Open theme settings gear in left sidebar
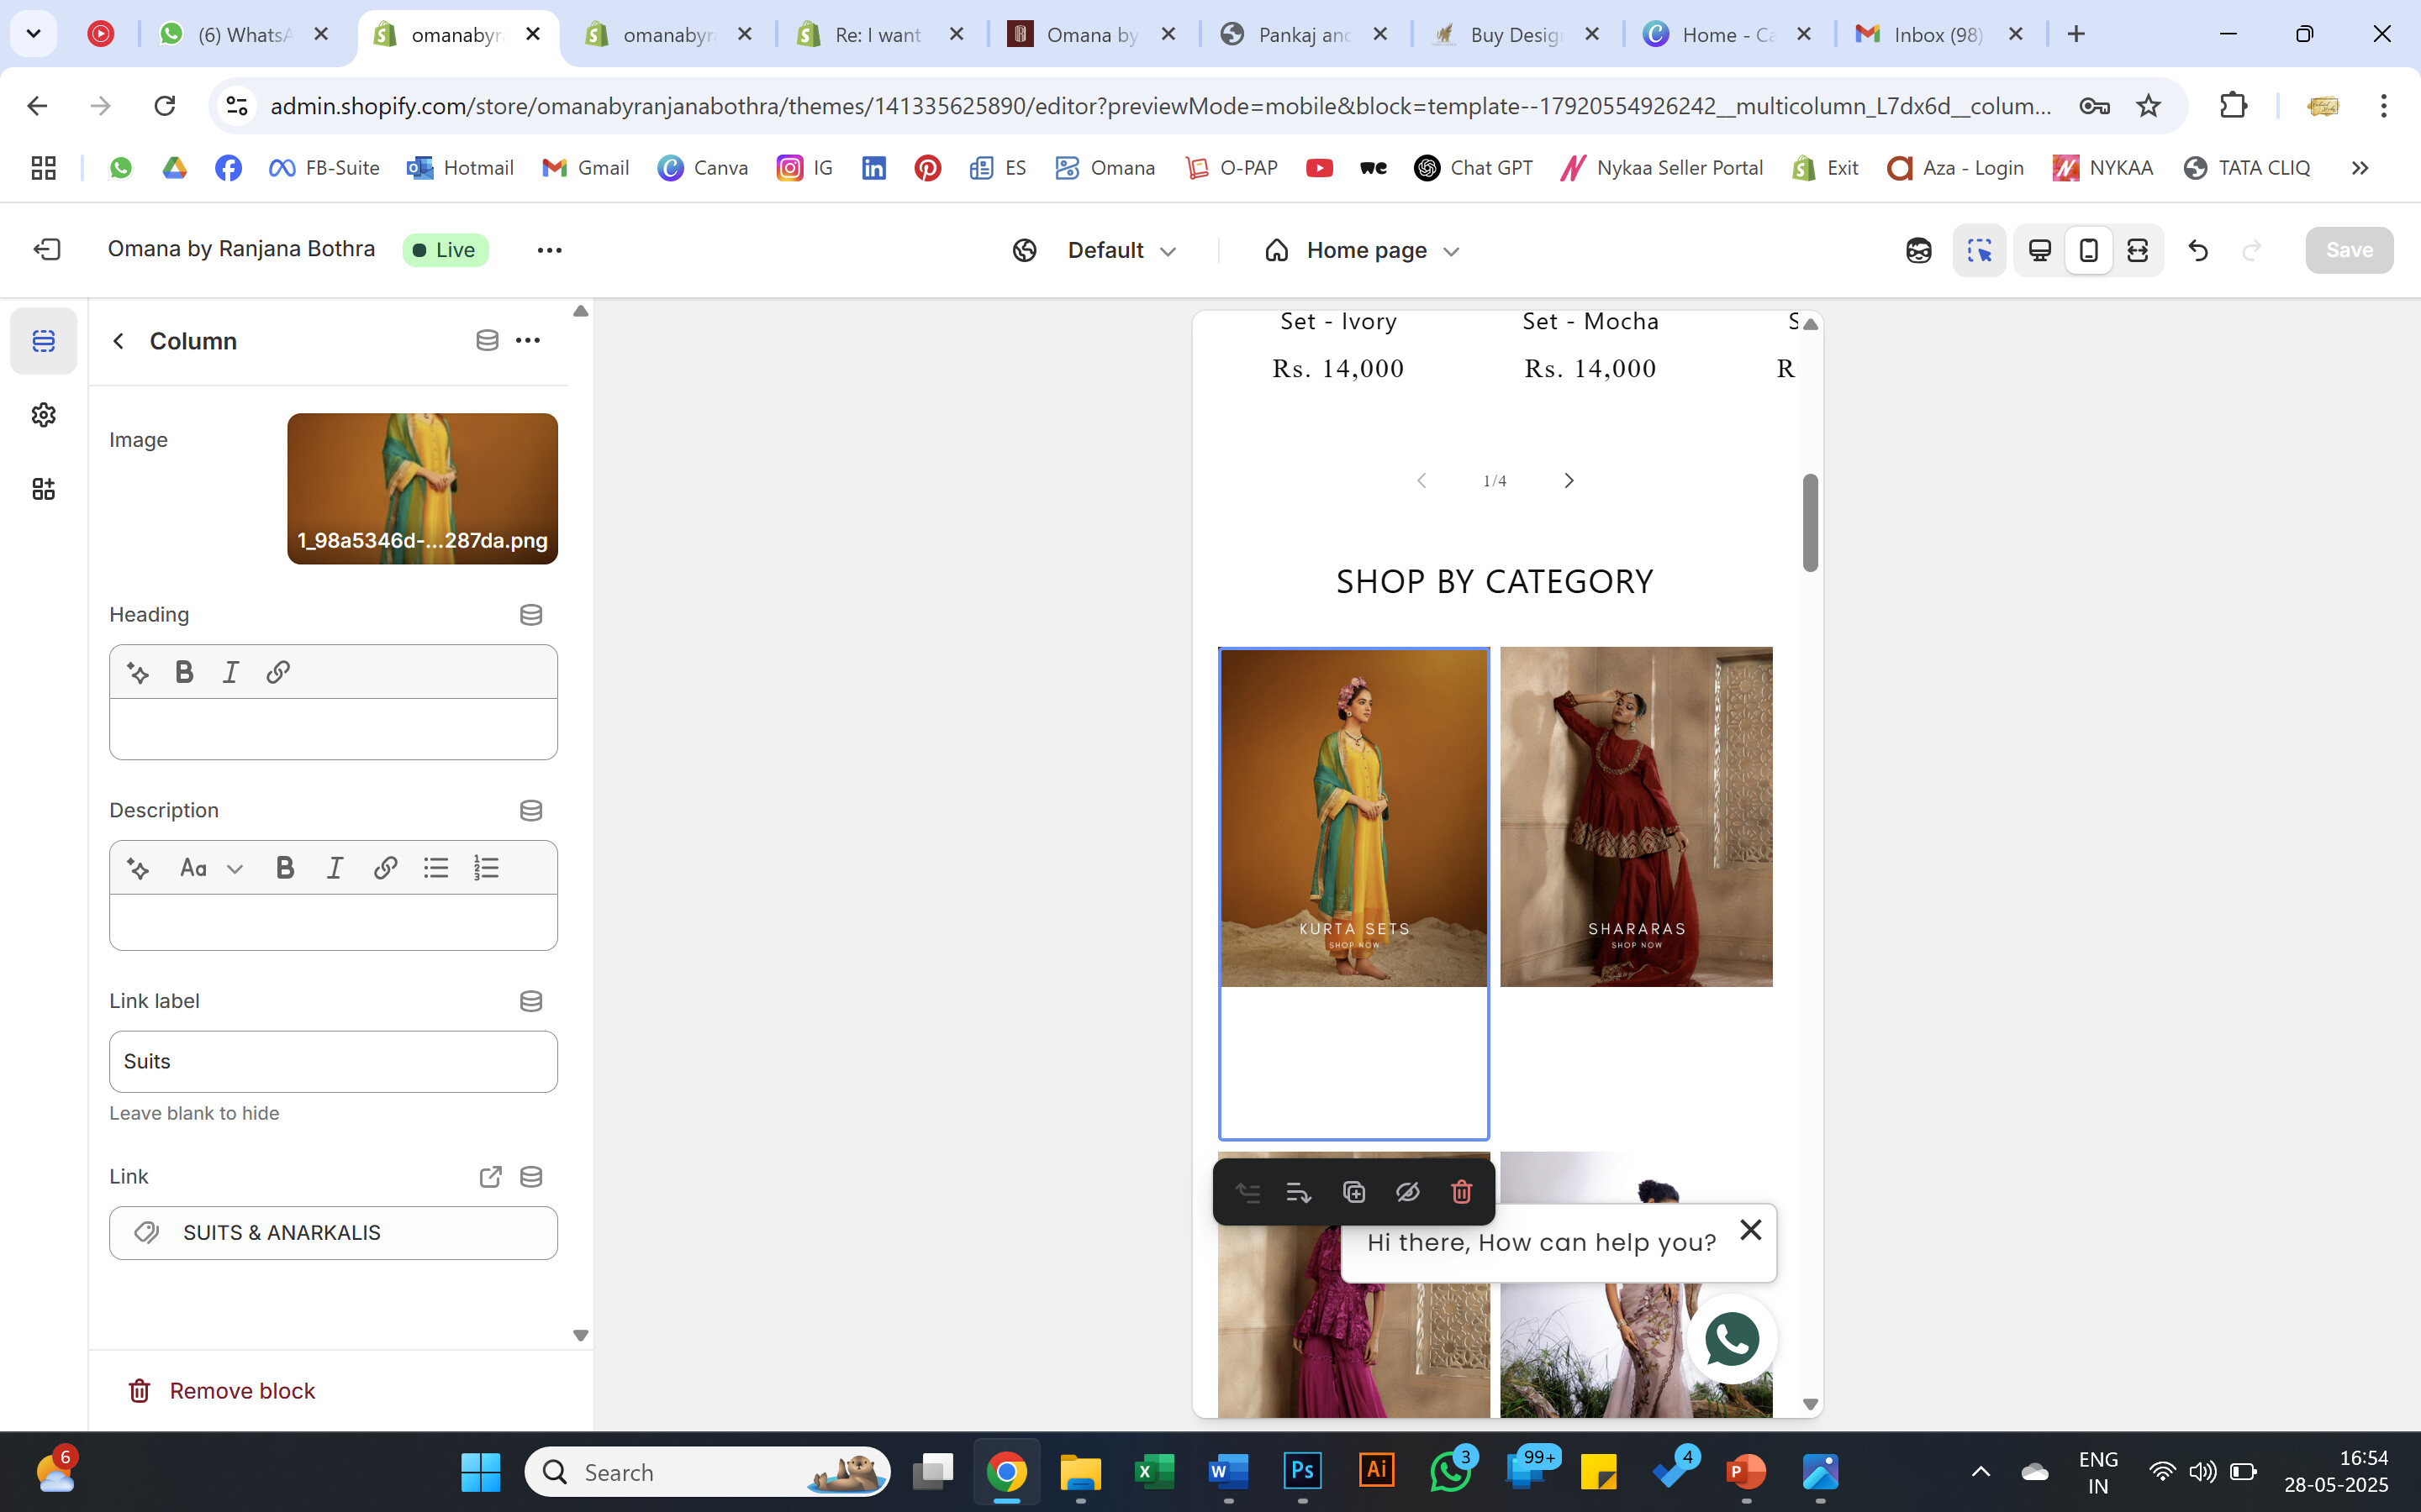Viewport: 2421px width, 1512px height. pos(43,415)
